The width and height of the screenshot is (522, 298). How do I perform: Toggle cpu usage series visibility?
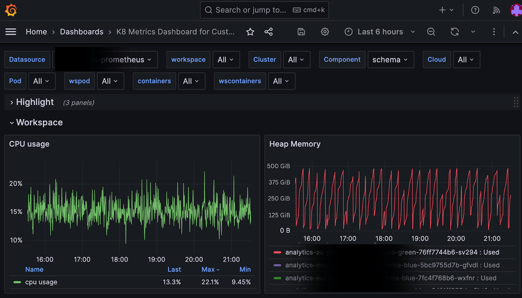coord(41,282)
